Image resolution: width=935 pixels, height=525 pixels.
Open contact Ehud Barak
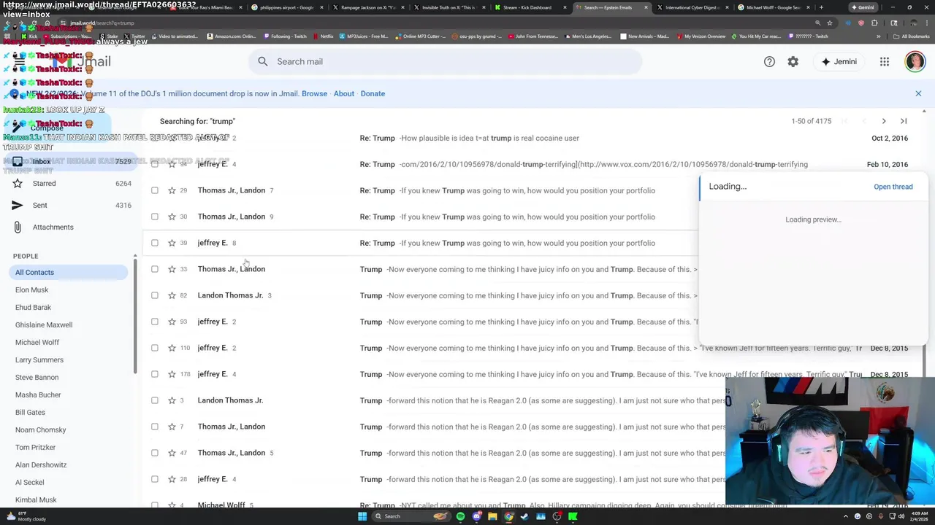tap(33, 308)
